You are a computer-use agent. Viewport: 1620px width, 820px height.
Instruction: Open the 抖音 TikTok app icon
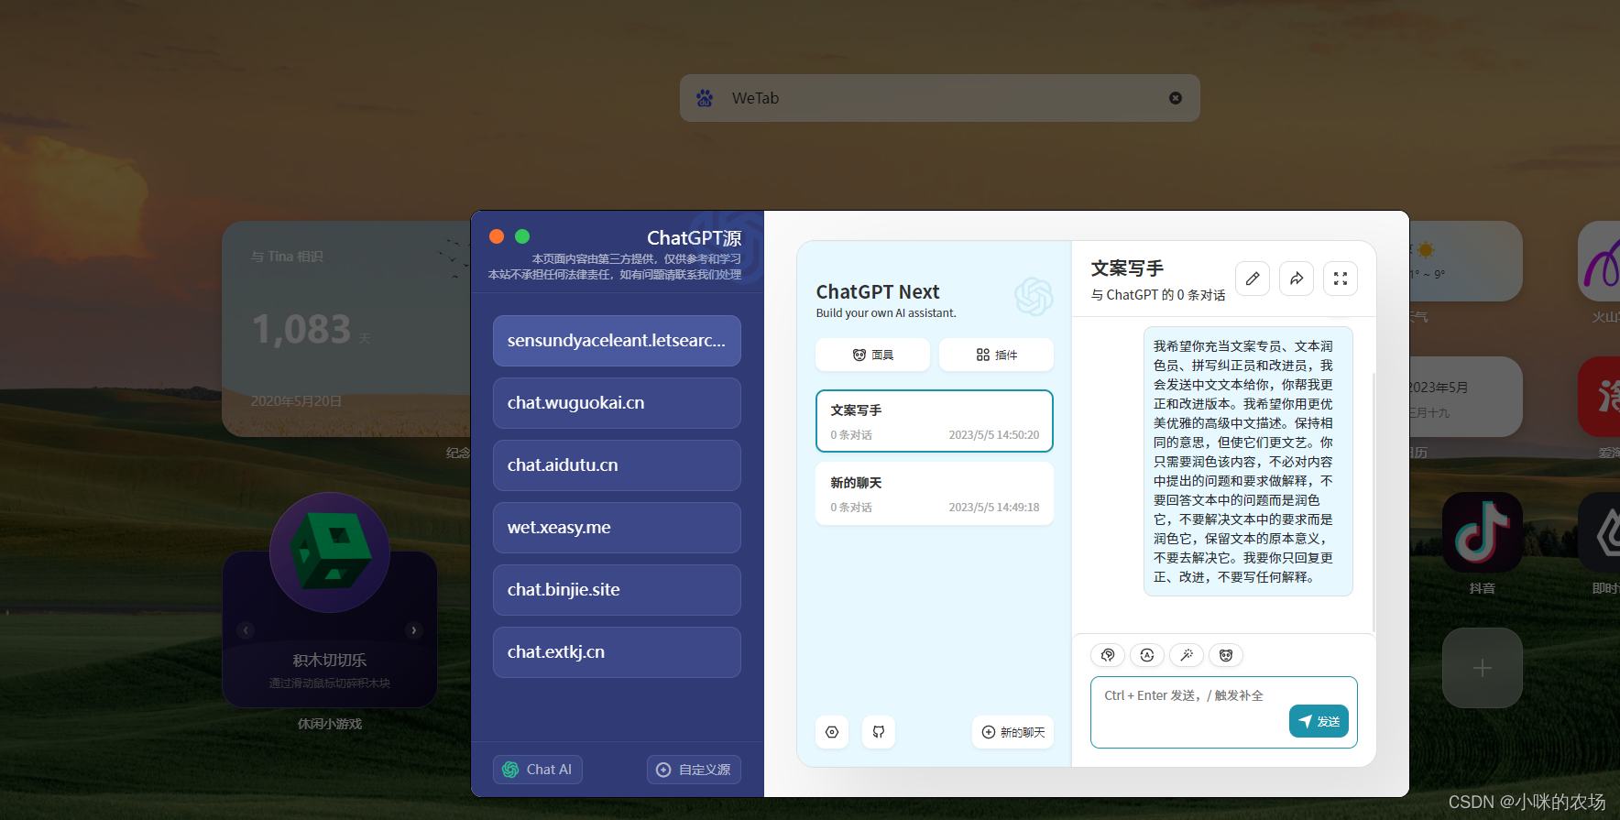tap(1483, 532)
